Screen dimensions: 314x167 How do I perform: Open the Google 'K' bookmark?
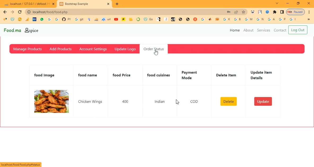[227, 19]
